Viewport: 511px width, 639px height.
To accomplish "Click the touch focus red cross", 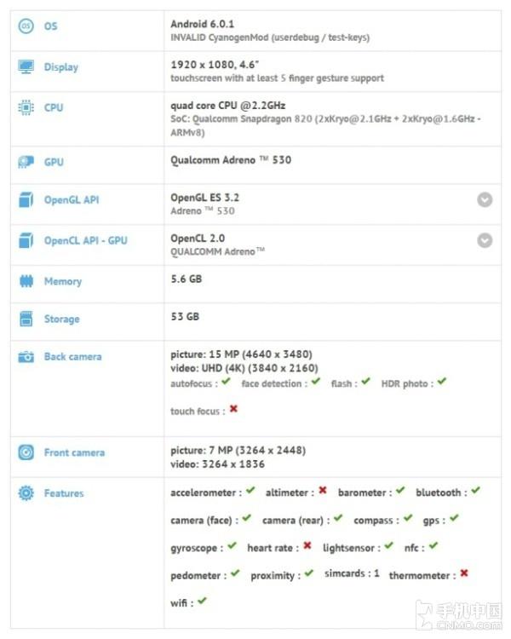I will [x=233, y=409].
